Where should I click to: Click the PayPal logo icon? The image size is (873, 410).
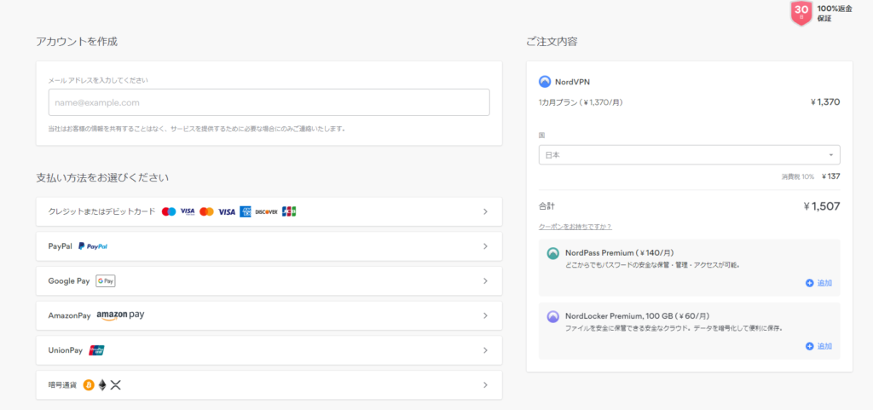93,246
